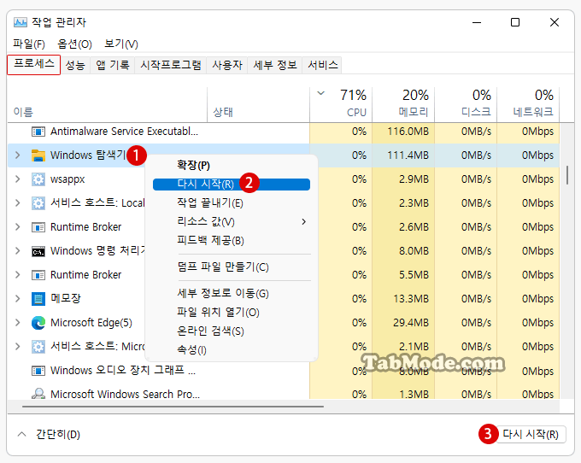This screenshot has width=581, height=463.
Task: Click the 29.4MB memory value
Action: (411, 323)
